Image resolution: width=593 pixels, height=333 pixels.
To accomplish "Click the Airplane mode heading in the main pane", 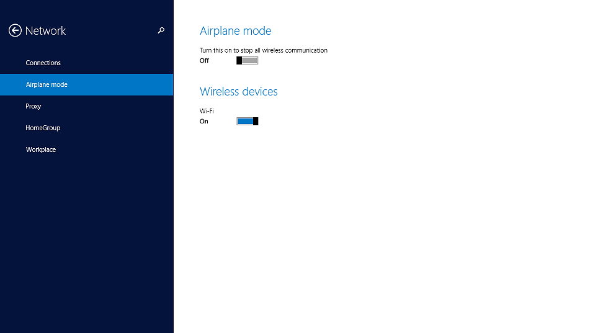I will pos(235,30).
